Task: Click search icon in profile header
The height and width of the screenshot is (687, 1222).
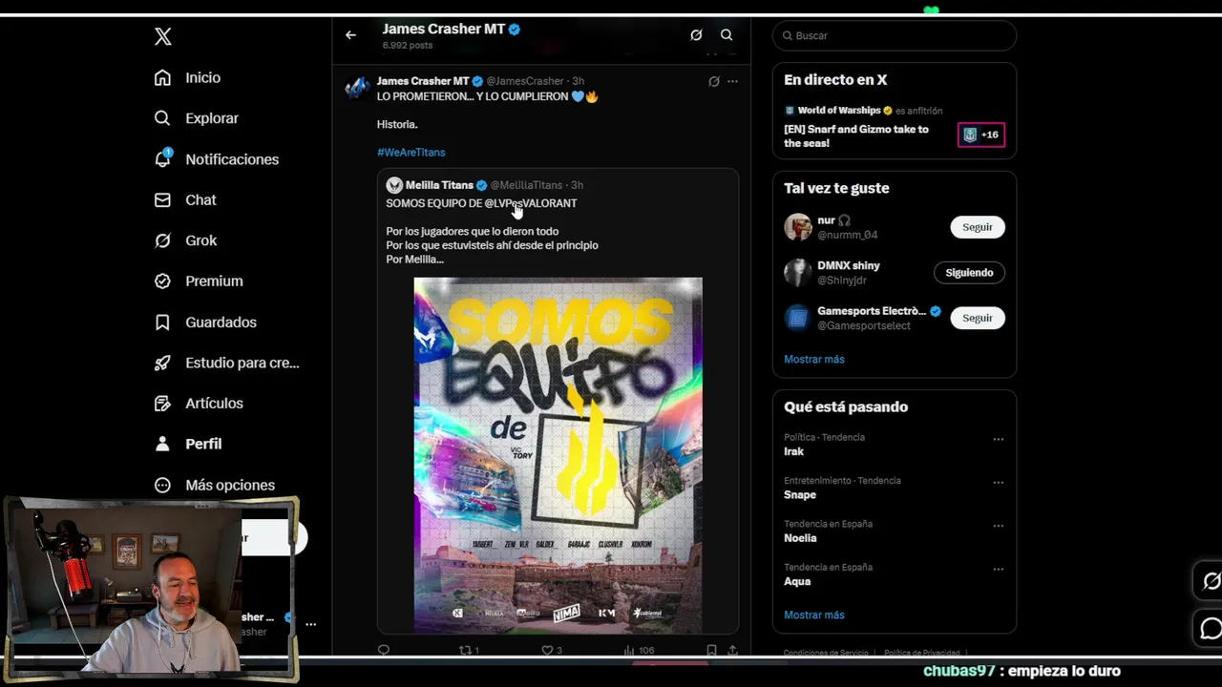Action: pos(727,35)
